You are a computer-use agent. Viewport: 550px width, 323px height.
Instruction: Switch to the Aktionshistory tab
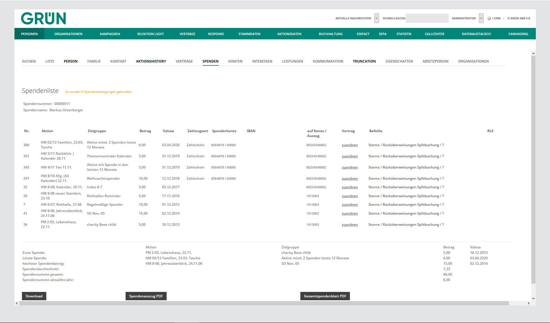pos(151,62)
